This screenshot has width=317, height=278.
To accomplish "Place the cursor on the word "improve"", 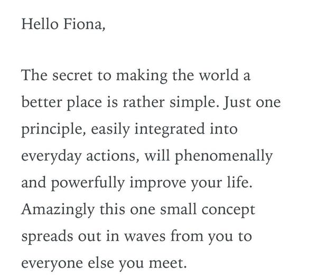I will (x=162, y=182).
